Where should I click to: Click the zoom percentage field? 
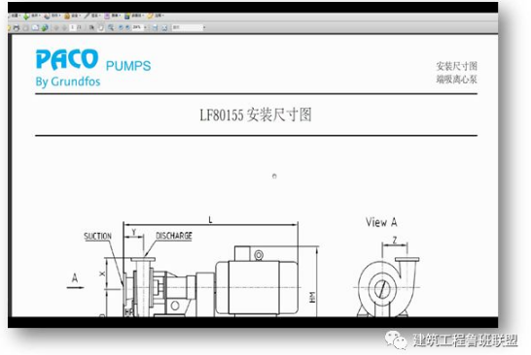click(137, 27)
